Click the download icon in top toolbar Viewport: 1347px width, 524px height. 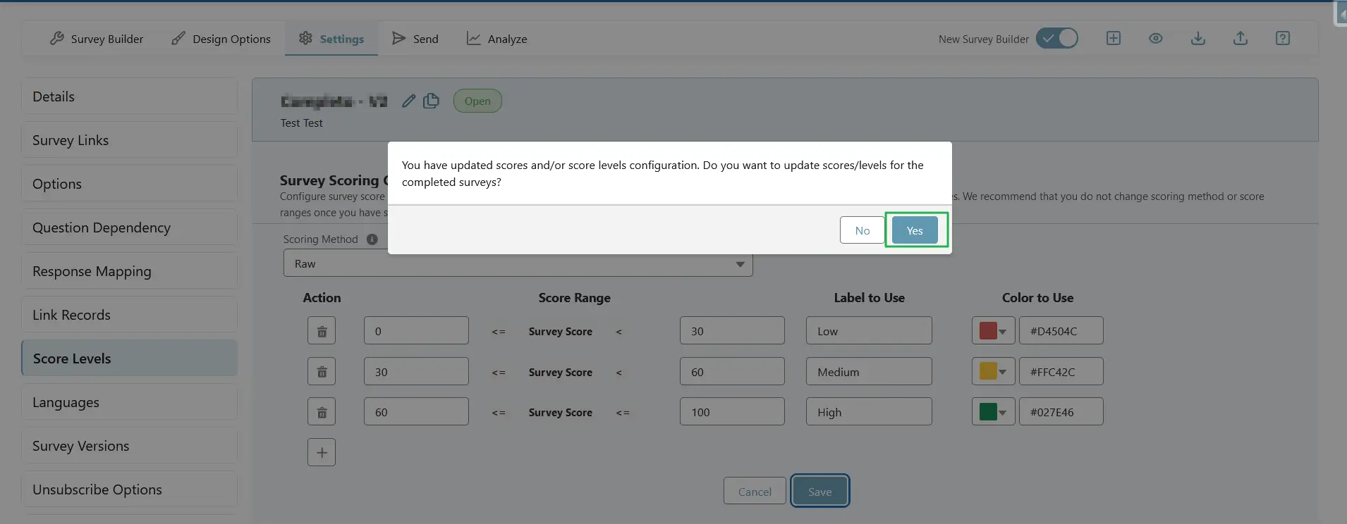[x=1197, y=38]
